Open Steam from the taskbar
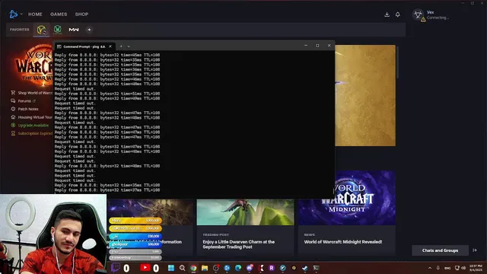Image resolution: width=487 pixels, height=274 pixels. point(305,268)
